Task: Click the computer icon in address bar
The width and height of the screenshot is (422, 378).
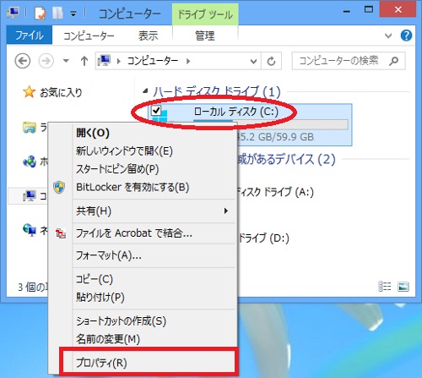Action: pos(104,60)
